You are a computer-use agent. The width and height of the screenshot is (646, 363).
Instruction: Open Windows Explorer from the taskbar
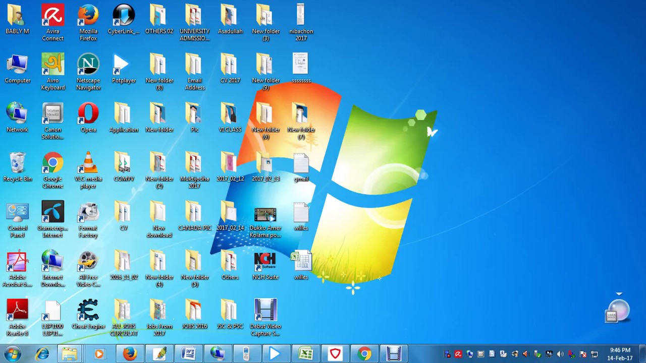point(69,354)
